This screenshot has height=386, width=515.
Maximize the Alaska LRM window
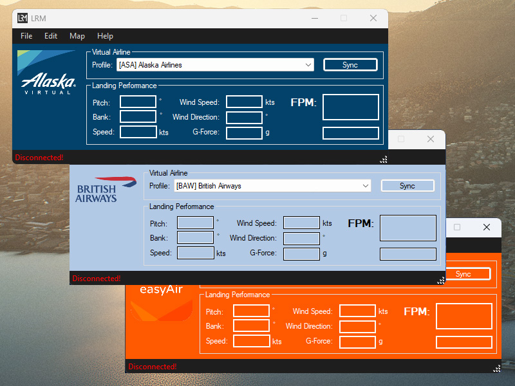(344, 18)
